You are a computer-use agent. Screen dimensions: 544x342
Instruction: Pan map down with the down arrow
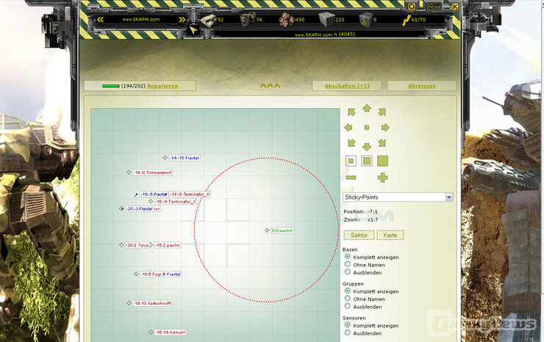click(367, 147)
